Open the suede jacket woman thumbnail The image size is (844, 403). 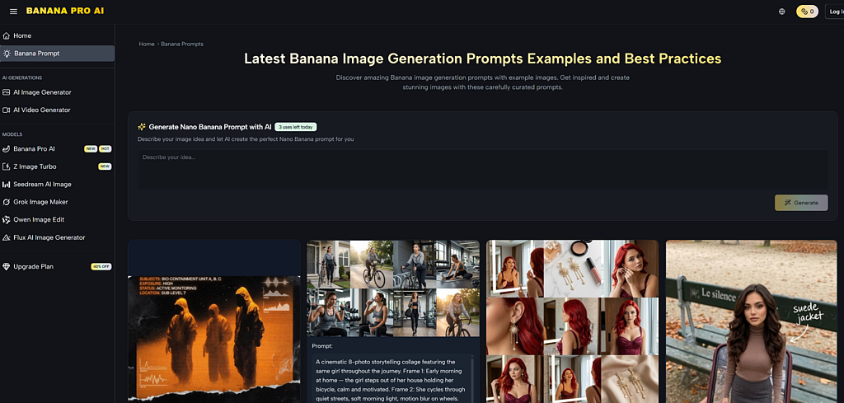pyautogui.click(x=752, y=321)
